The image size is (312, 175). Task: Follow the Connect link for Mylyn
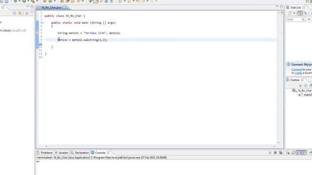[296, 70]
